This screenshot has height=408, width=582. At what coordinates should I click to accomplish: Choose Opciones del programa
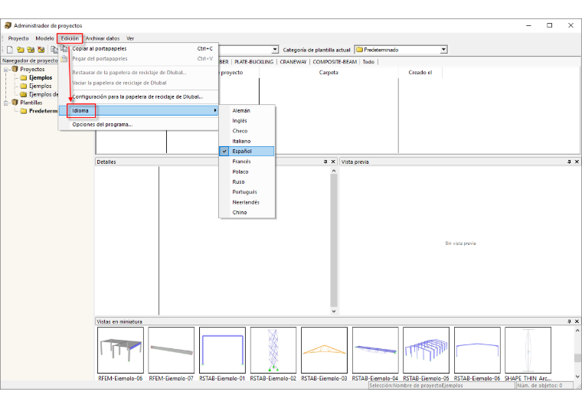tap(139, 125)
